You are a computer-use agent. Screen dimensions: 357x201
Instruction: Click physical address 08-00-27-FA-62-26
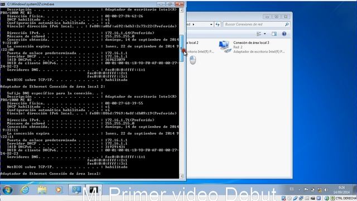[x=124, y=16]
